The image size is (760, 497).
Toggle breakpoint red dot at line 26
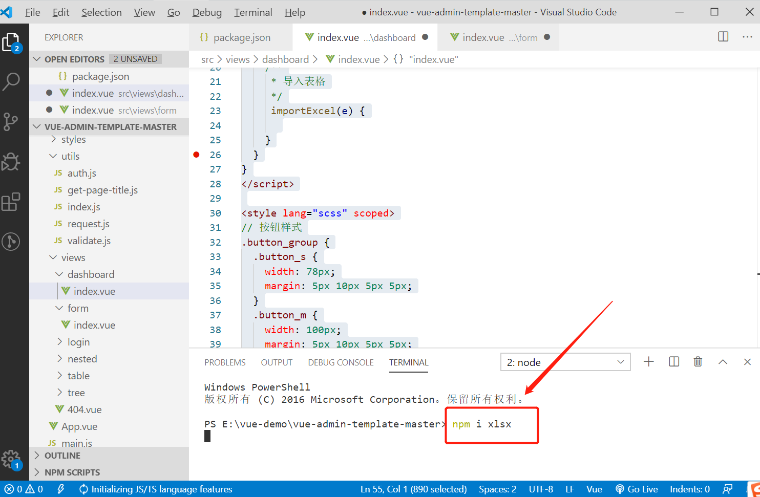coord(196,155)
